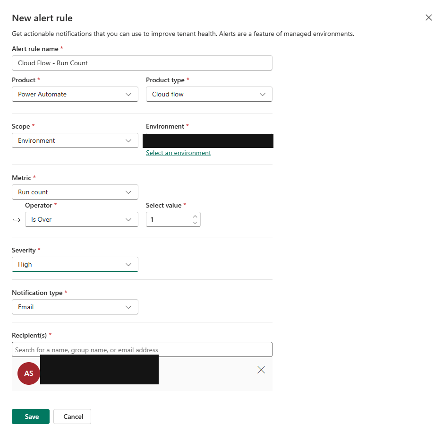Click the 'Notification type' label
This screenshot has width=443, height=434.
tap(37, 293)
